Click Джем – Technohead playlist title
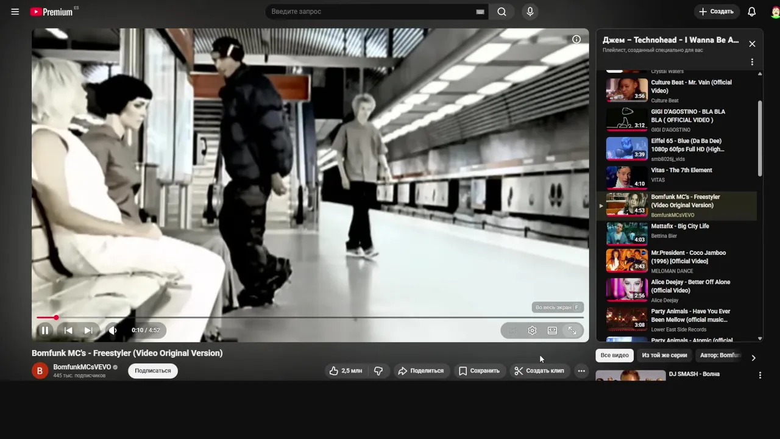 671,40
